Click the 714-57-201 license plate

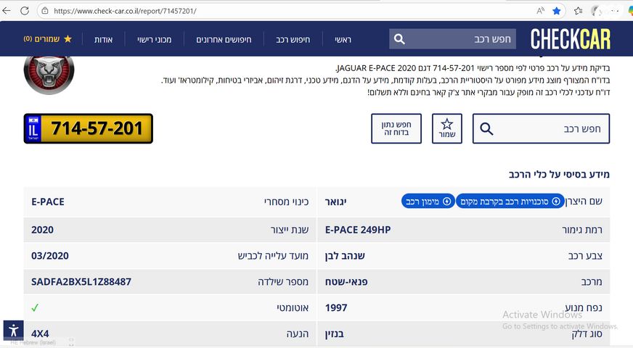pos(89,128)
